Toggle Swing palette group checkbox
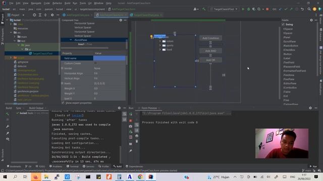This screenshot has width=323, height=181. tap(283, 25)
